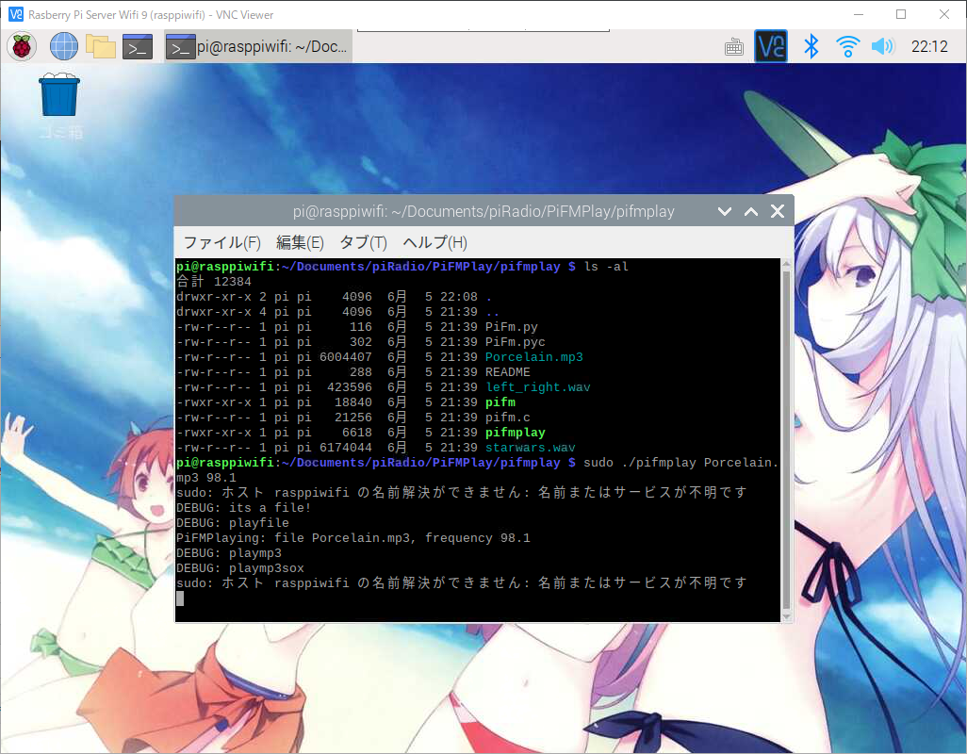Click the file size 6004407

point(345,357)
